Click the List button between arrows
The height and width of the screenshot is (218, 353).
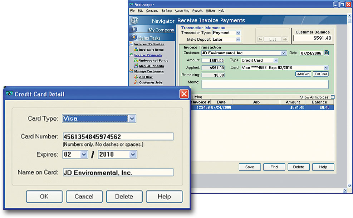tap(273, 39)
